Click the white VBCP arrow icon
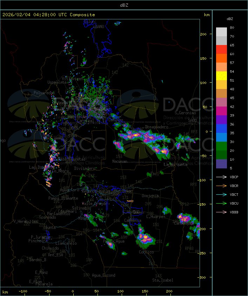Screen dimensions: 248x296 221,177
